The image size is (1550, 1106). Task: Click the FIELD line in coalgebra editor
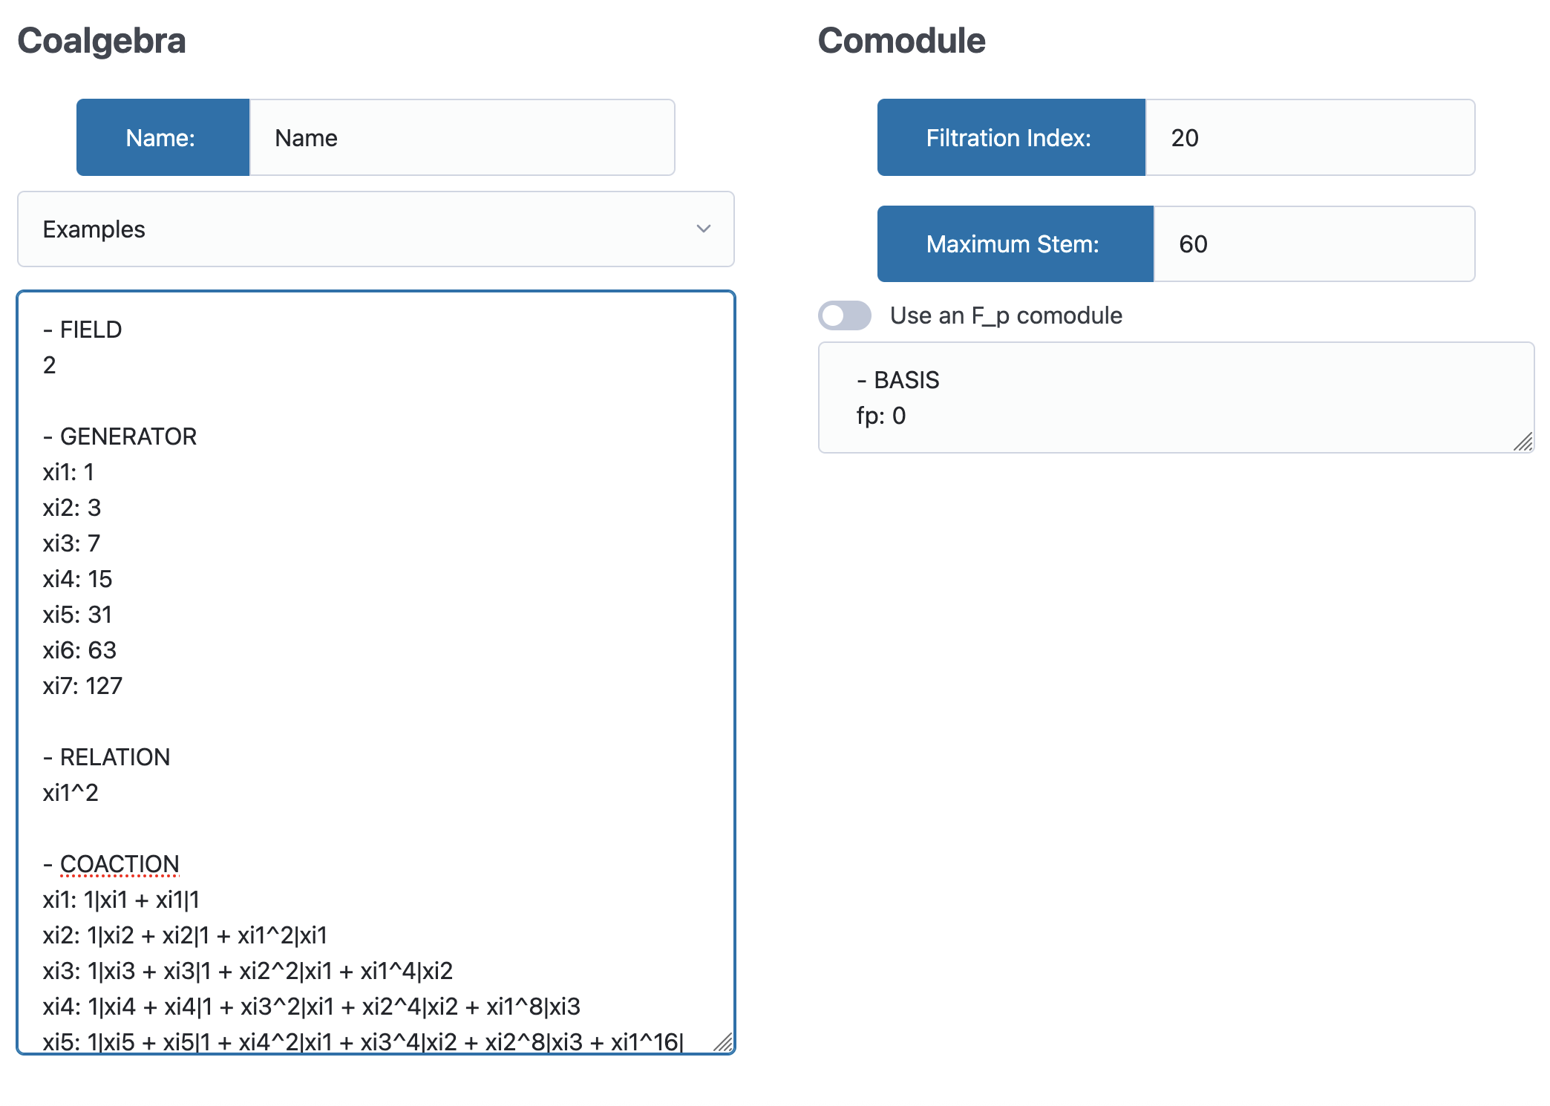[x=82, y=330]
